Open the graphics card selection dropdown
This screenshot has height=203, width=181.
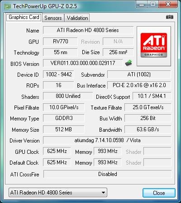click(58, 192)
